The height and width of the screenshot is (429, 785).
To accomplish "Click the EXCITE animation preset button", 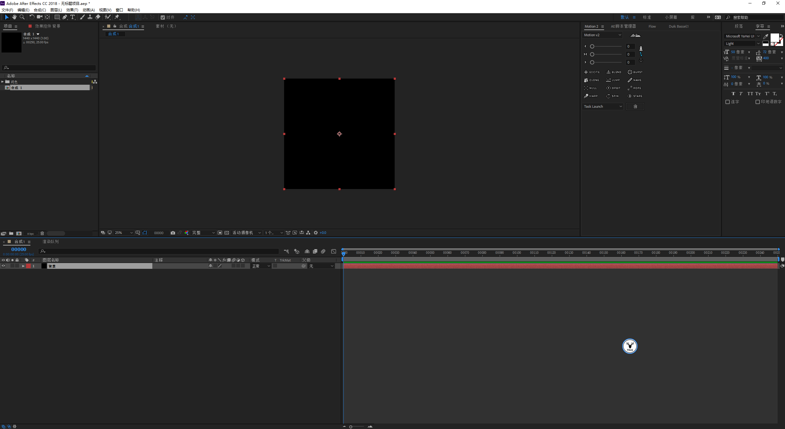I will tap(592, 72).
